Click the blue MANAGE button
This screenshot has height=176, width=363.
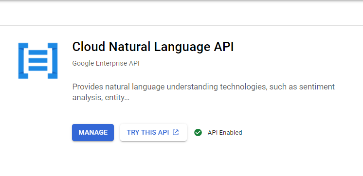(93, 133)
